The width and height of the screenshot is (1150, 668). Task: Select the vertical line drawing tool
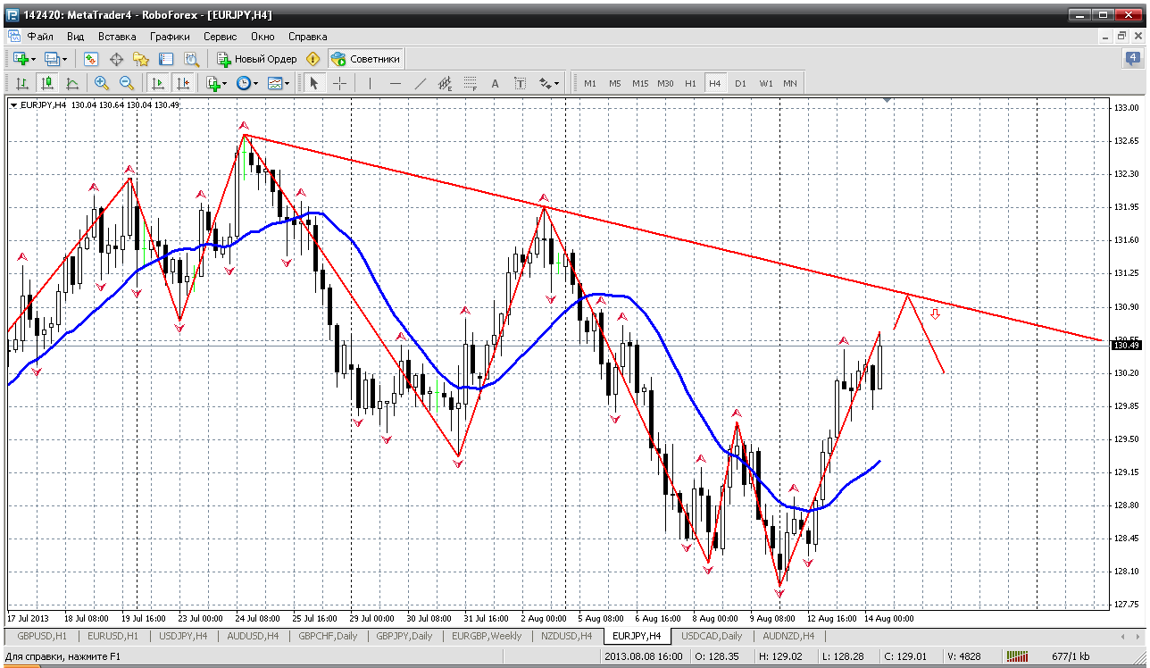pos(370,83)
